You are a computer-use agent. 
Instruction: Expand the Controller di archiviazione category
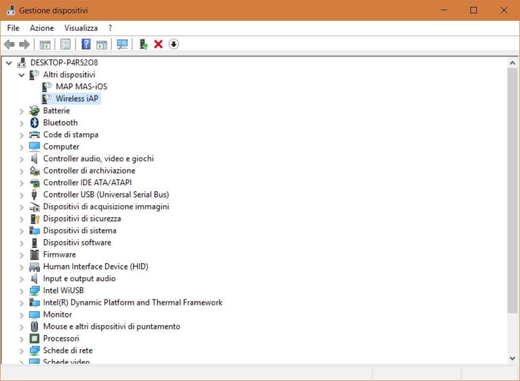21,172
